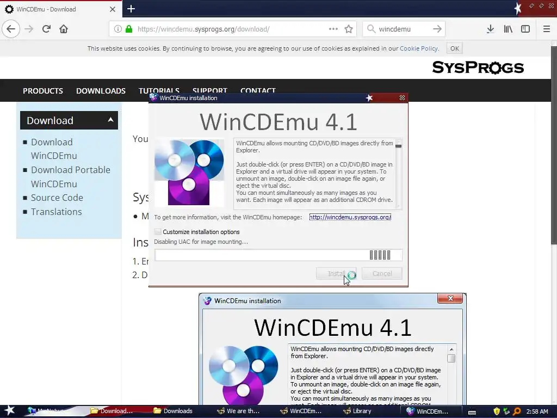Open the Cookie Policy link
This screenshot has height=418, width=557.
point(419,48)
